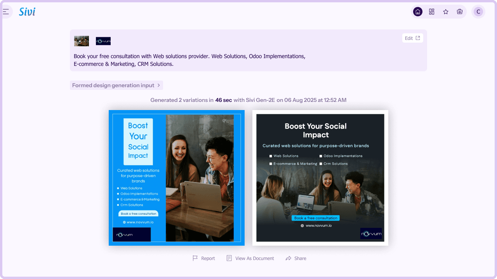Select the Novvum logo thumbnail in the prompt

point(103,41)
